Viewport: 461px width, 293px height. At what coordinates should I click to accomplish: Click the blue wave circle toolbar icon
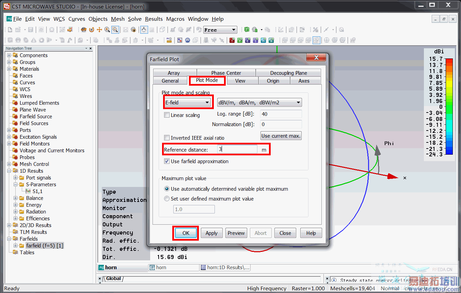coord(188,40)
